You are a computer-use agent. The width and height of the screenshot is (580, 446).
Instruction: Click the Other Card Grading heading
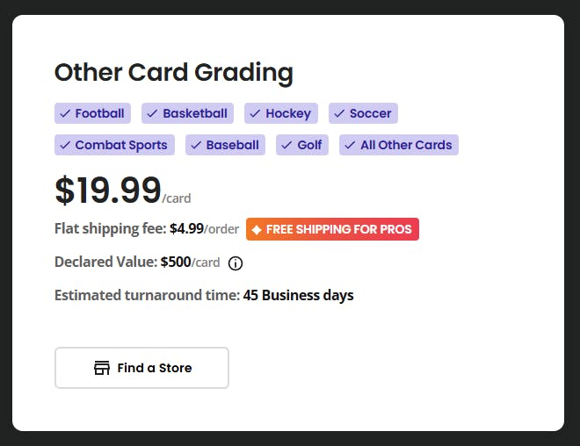174,73
